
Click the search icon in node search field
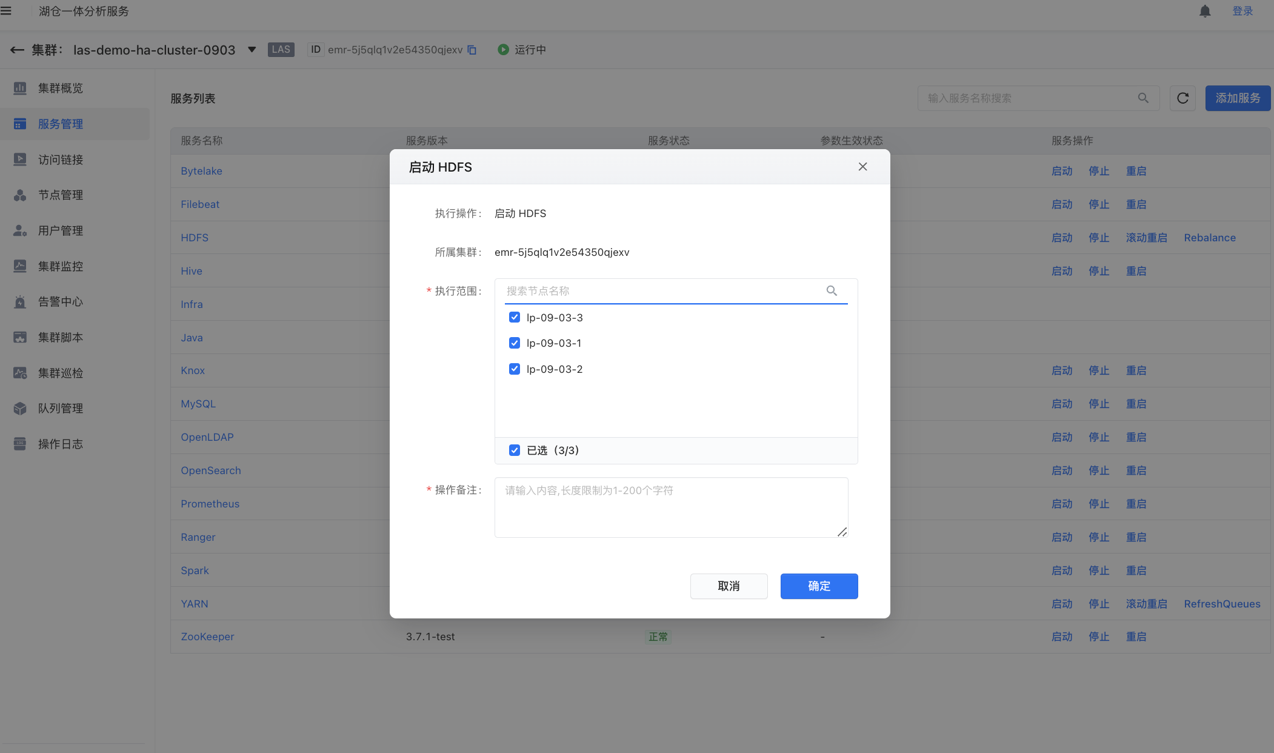tap(832, 291)
